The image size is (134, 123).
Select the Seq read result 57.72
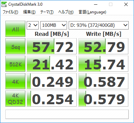coord(52,46)
